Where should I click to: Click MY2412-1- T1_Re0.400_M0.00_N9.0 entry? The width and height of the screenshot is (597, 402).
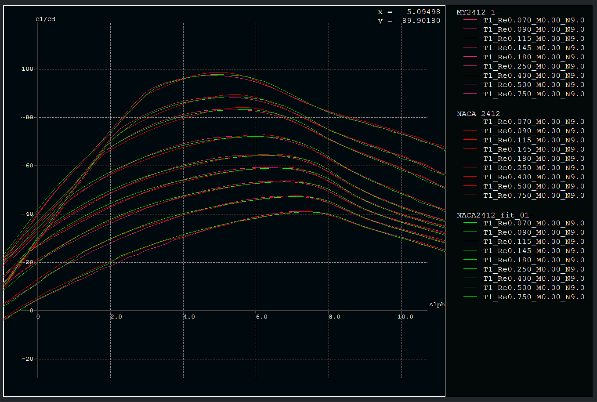pyautogui.click(x=524, y=76)
